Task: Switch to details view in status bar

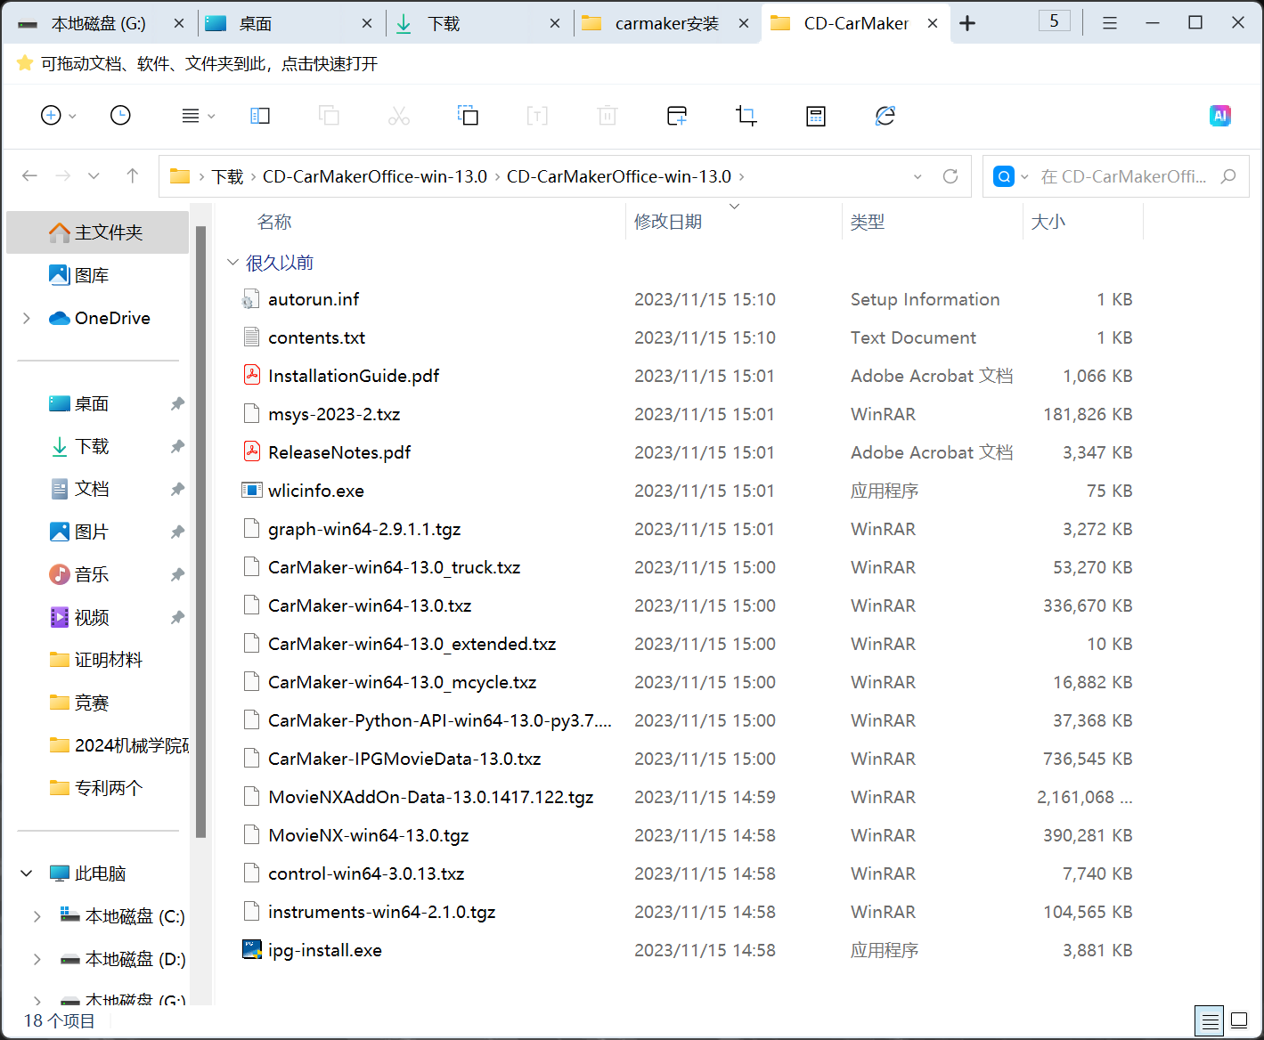Action: pyautogui.click(x=1209, y=1020)
